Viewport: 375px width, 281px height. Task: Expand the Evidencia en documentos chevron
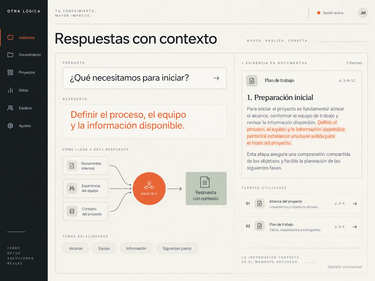point(242,63)
